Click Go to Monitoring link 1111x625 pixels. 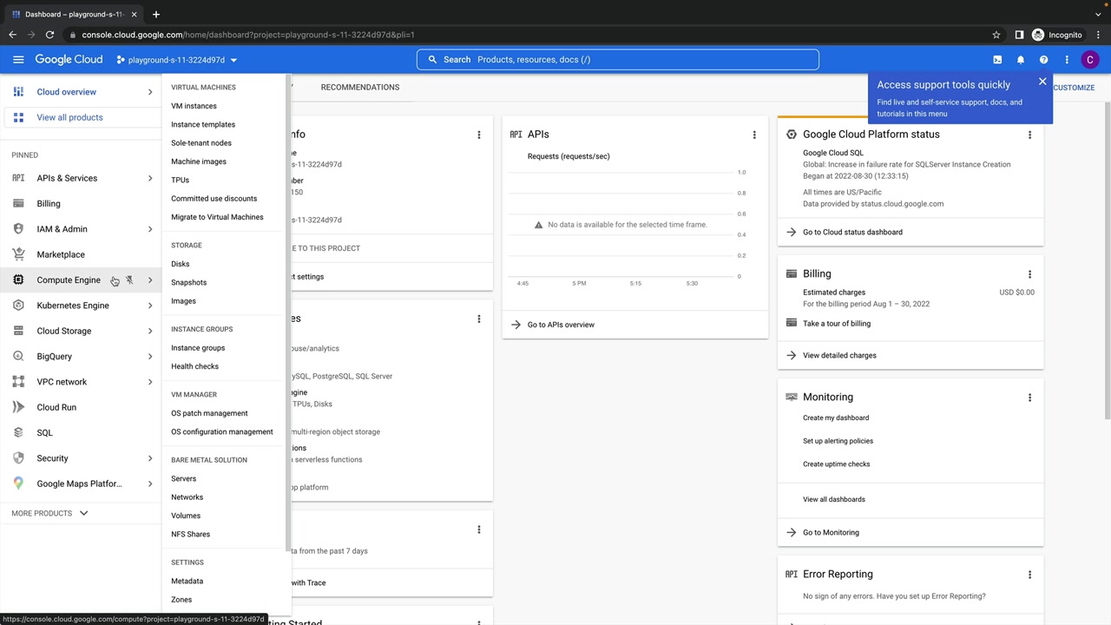(x=831, y=533)
